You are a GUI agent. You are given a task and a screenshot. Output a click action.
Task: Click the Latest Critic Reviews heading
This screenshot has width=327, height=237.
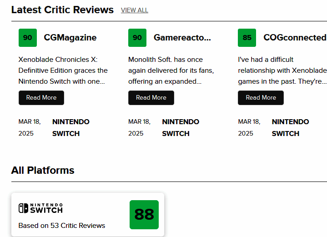point(62,10)
